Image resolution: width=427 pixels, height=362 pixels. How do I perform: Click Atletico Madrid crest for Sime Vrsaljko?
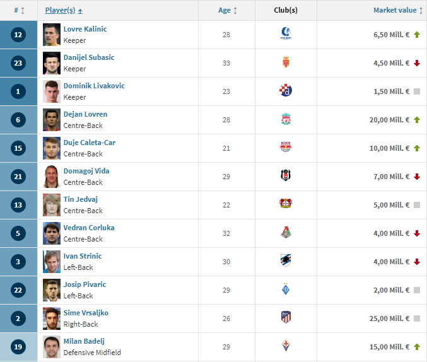point(286,318)
